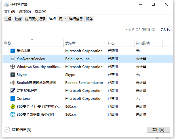The image size is (175, 139).
Task: Switch to the 详细信息 tab
Action: point(76,19)
